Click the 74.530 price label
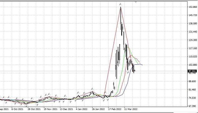 (193, 98)
